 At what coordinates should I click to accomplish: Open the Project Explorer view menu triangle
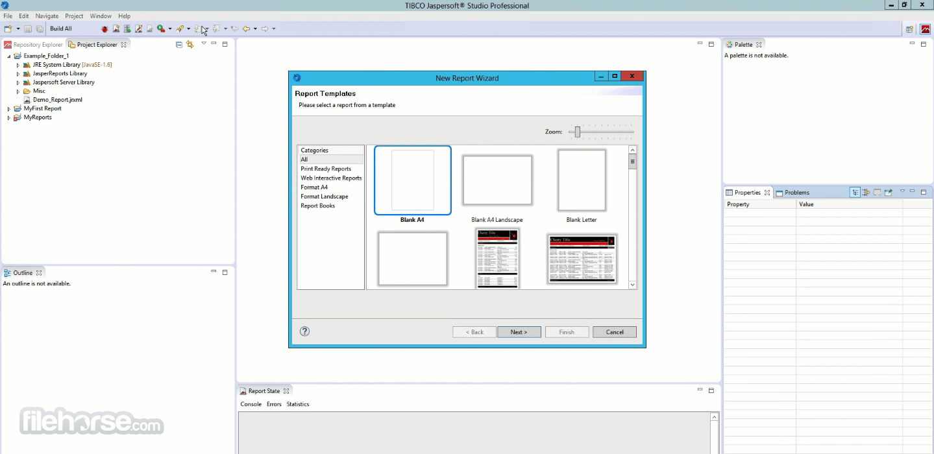point(204,43)
